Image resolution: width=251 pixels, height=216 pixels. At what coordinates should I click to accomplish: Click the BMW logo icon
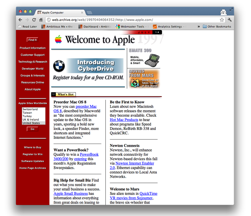[59, 66]
